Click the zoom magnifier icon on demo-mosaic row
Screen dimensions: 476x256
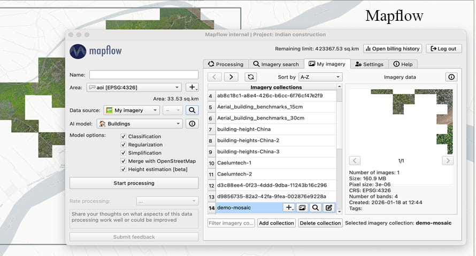coord(316,207)
